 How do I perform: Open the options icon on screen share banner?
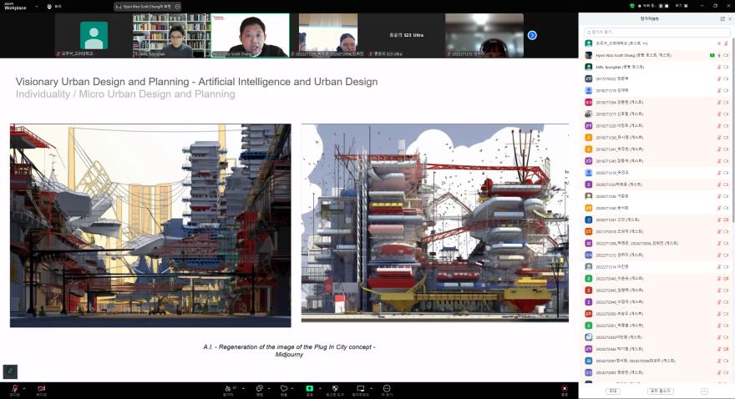pos(177,7)
